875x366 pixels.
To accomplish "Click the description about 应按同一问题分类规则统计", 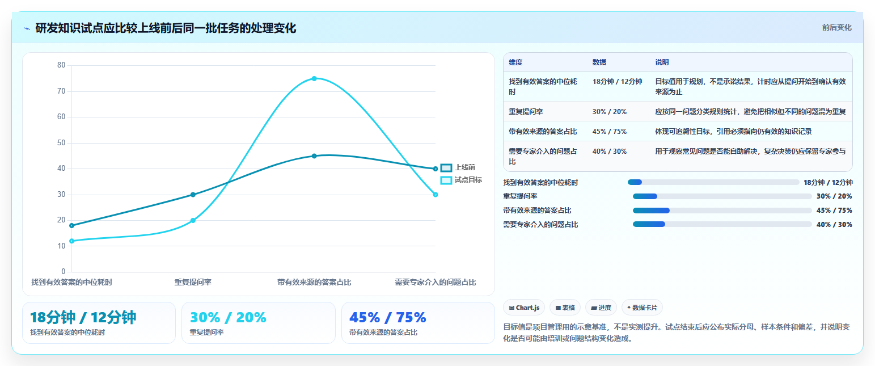I will coord(751,112).
